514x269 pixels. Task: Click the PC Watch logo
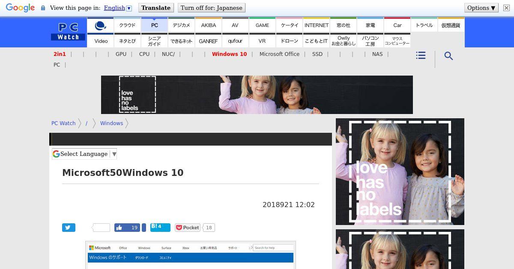coord(68,32)
